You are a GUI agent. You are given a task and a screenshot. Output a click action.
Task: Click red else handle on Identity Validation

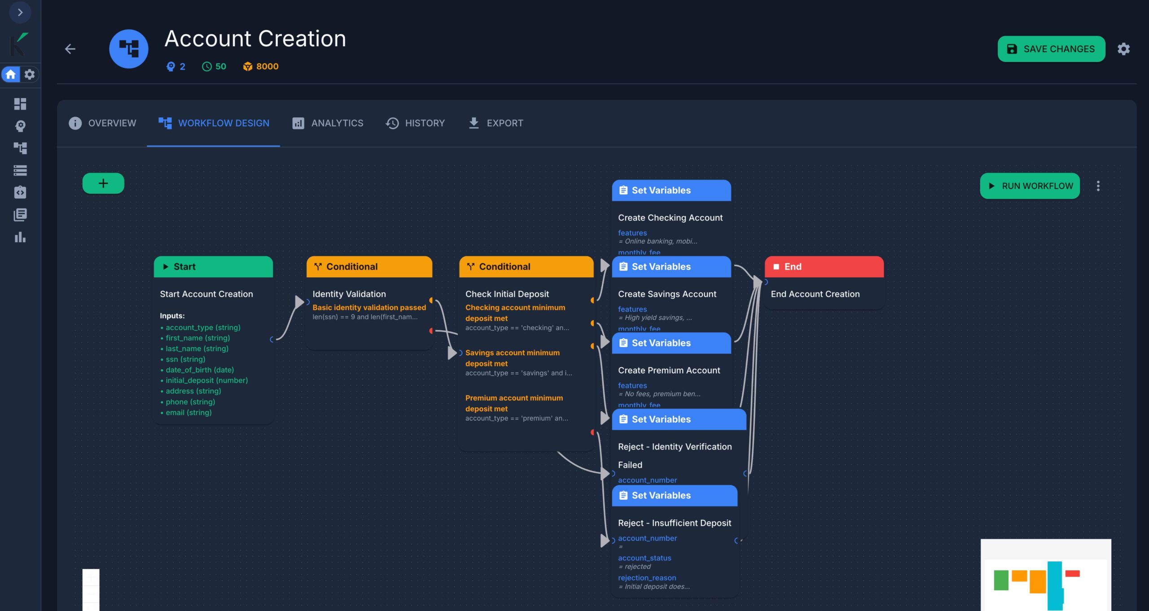click(x=431, y=331)
